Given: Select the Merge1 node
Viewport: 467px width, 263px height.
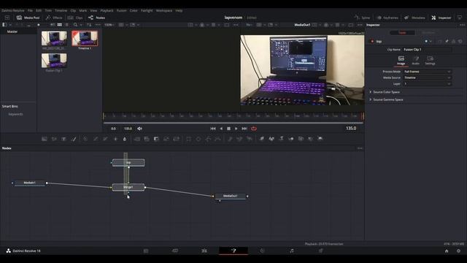Looking at the screenshot, I should click(128, 187).
